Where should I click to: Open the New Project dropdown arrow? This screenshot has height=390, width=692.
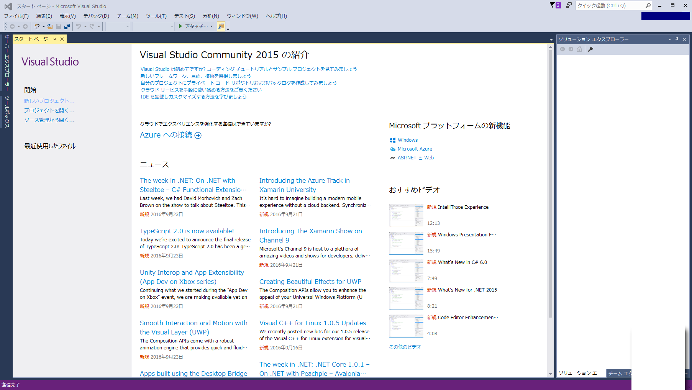43,26
